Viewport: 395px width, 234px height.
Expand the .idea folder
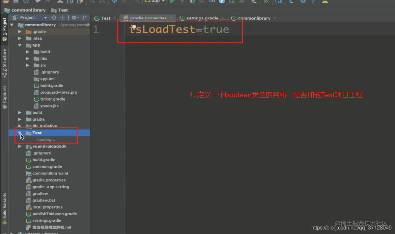20,38
